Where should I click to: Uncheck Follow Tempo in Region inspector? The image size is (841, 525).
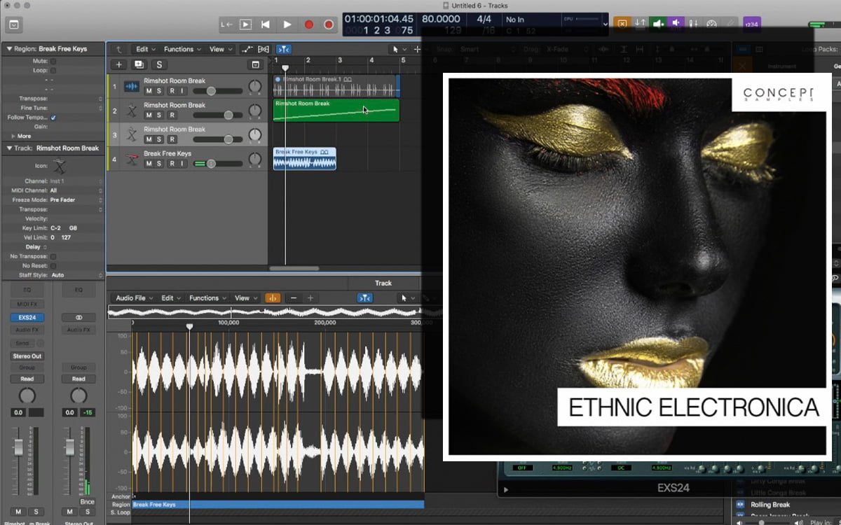tap(53, 117)
